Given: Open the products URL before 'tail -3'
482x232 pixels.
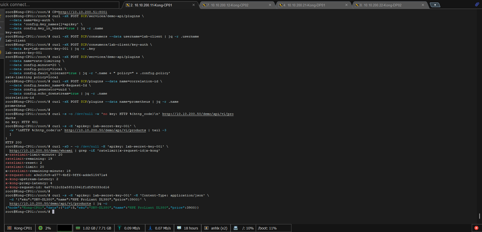Looking at the screenshot, I should (x=105, y=130).
